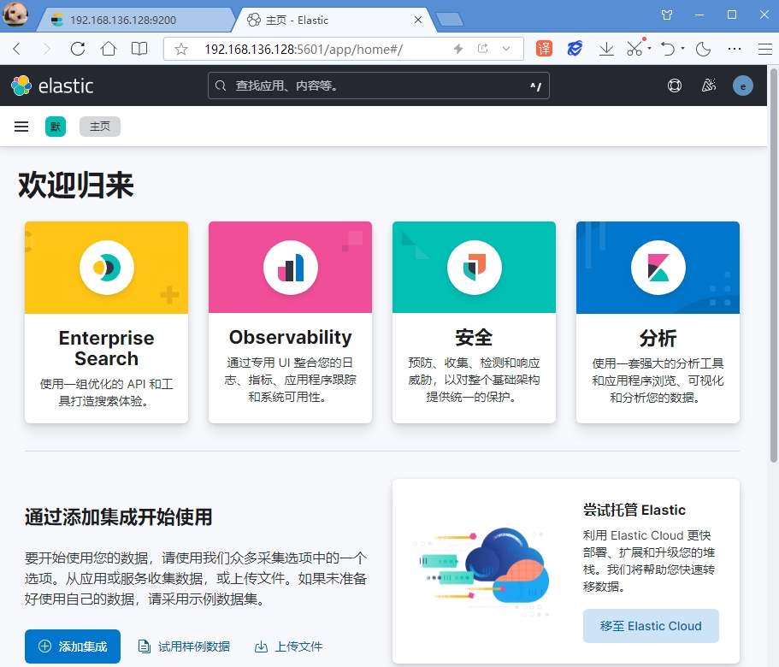This screenshot has height=667, width=779.
Task: Reload the page with refresh button
Action: coord(78,49)
